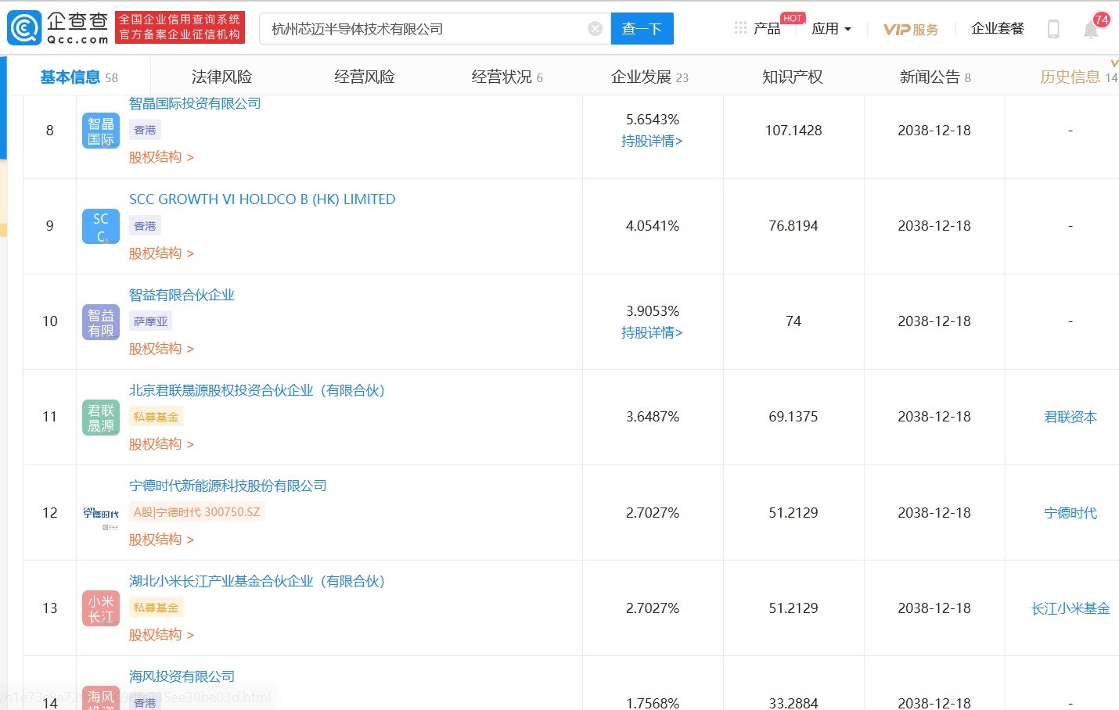Viewport: 1119px width, 710px height.
Task: Open 持股详情 under 5.6543%
Action: 652,142
